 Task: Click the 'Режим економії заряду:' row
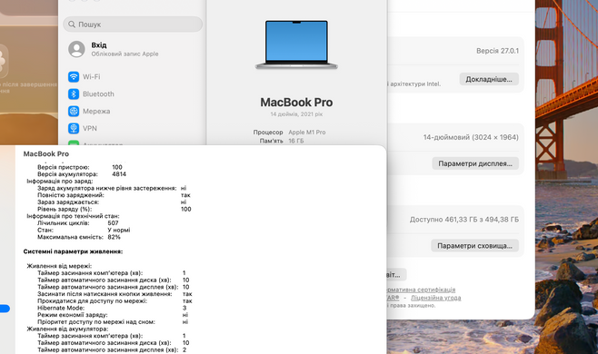tap(113, 315)
